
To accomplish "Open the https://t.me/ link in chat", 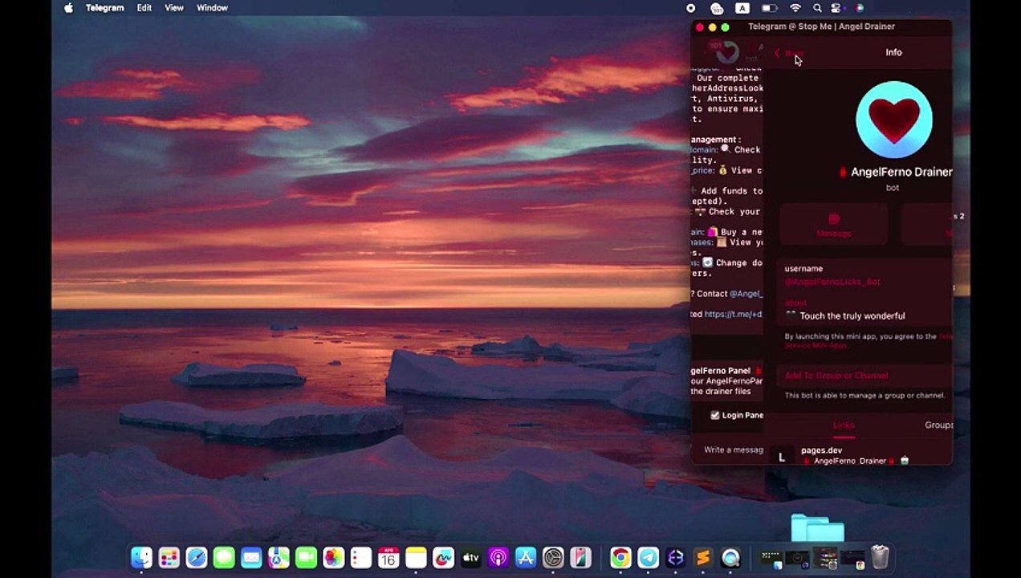I will click(734, 314).
